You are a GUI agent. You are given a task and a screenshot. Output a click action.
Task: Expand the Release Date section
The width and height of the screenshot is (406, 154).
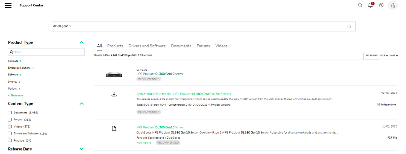click(x=82, y=149)
